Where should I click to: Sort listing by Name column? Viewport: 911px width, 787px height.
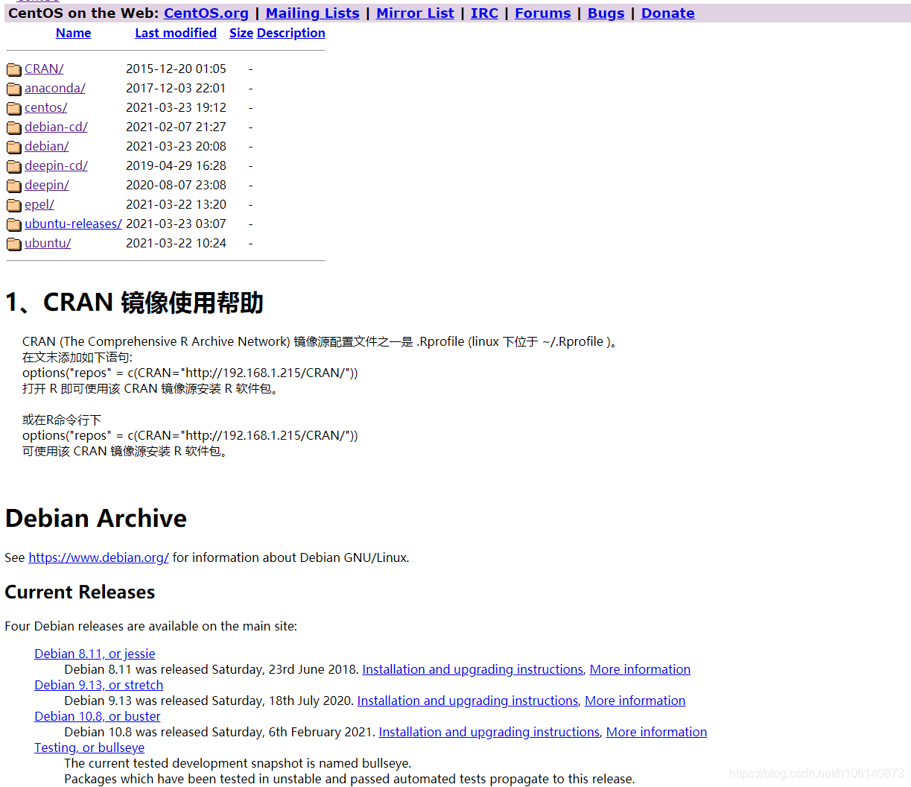[73, 33]
